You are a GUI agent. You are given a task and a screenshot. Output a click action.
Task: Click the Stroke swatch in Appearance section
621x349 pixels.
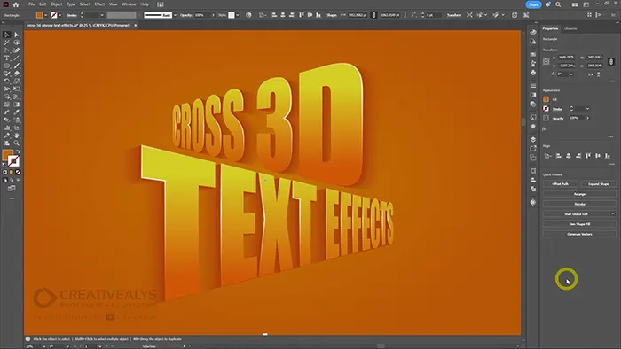[546, 109]
